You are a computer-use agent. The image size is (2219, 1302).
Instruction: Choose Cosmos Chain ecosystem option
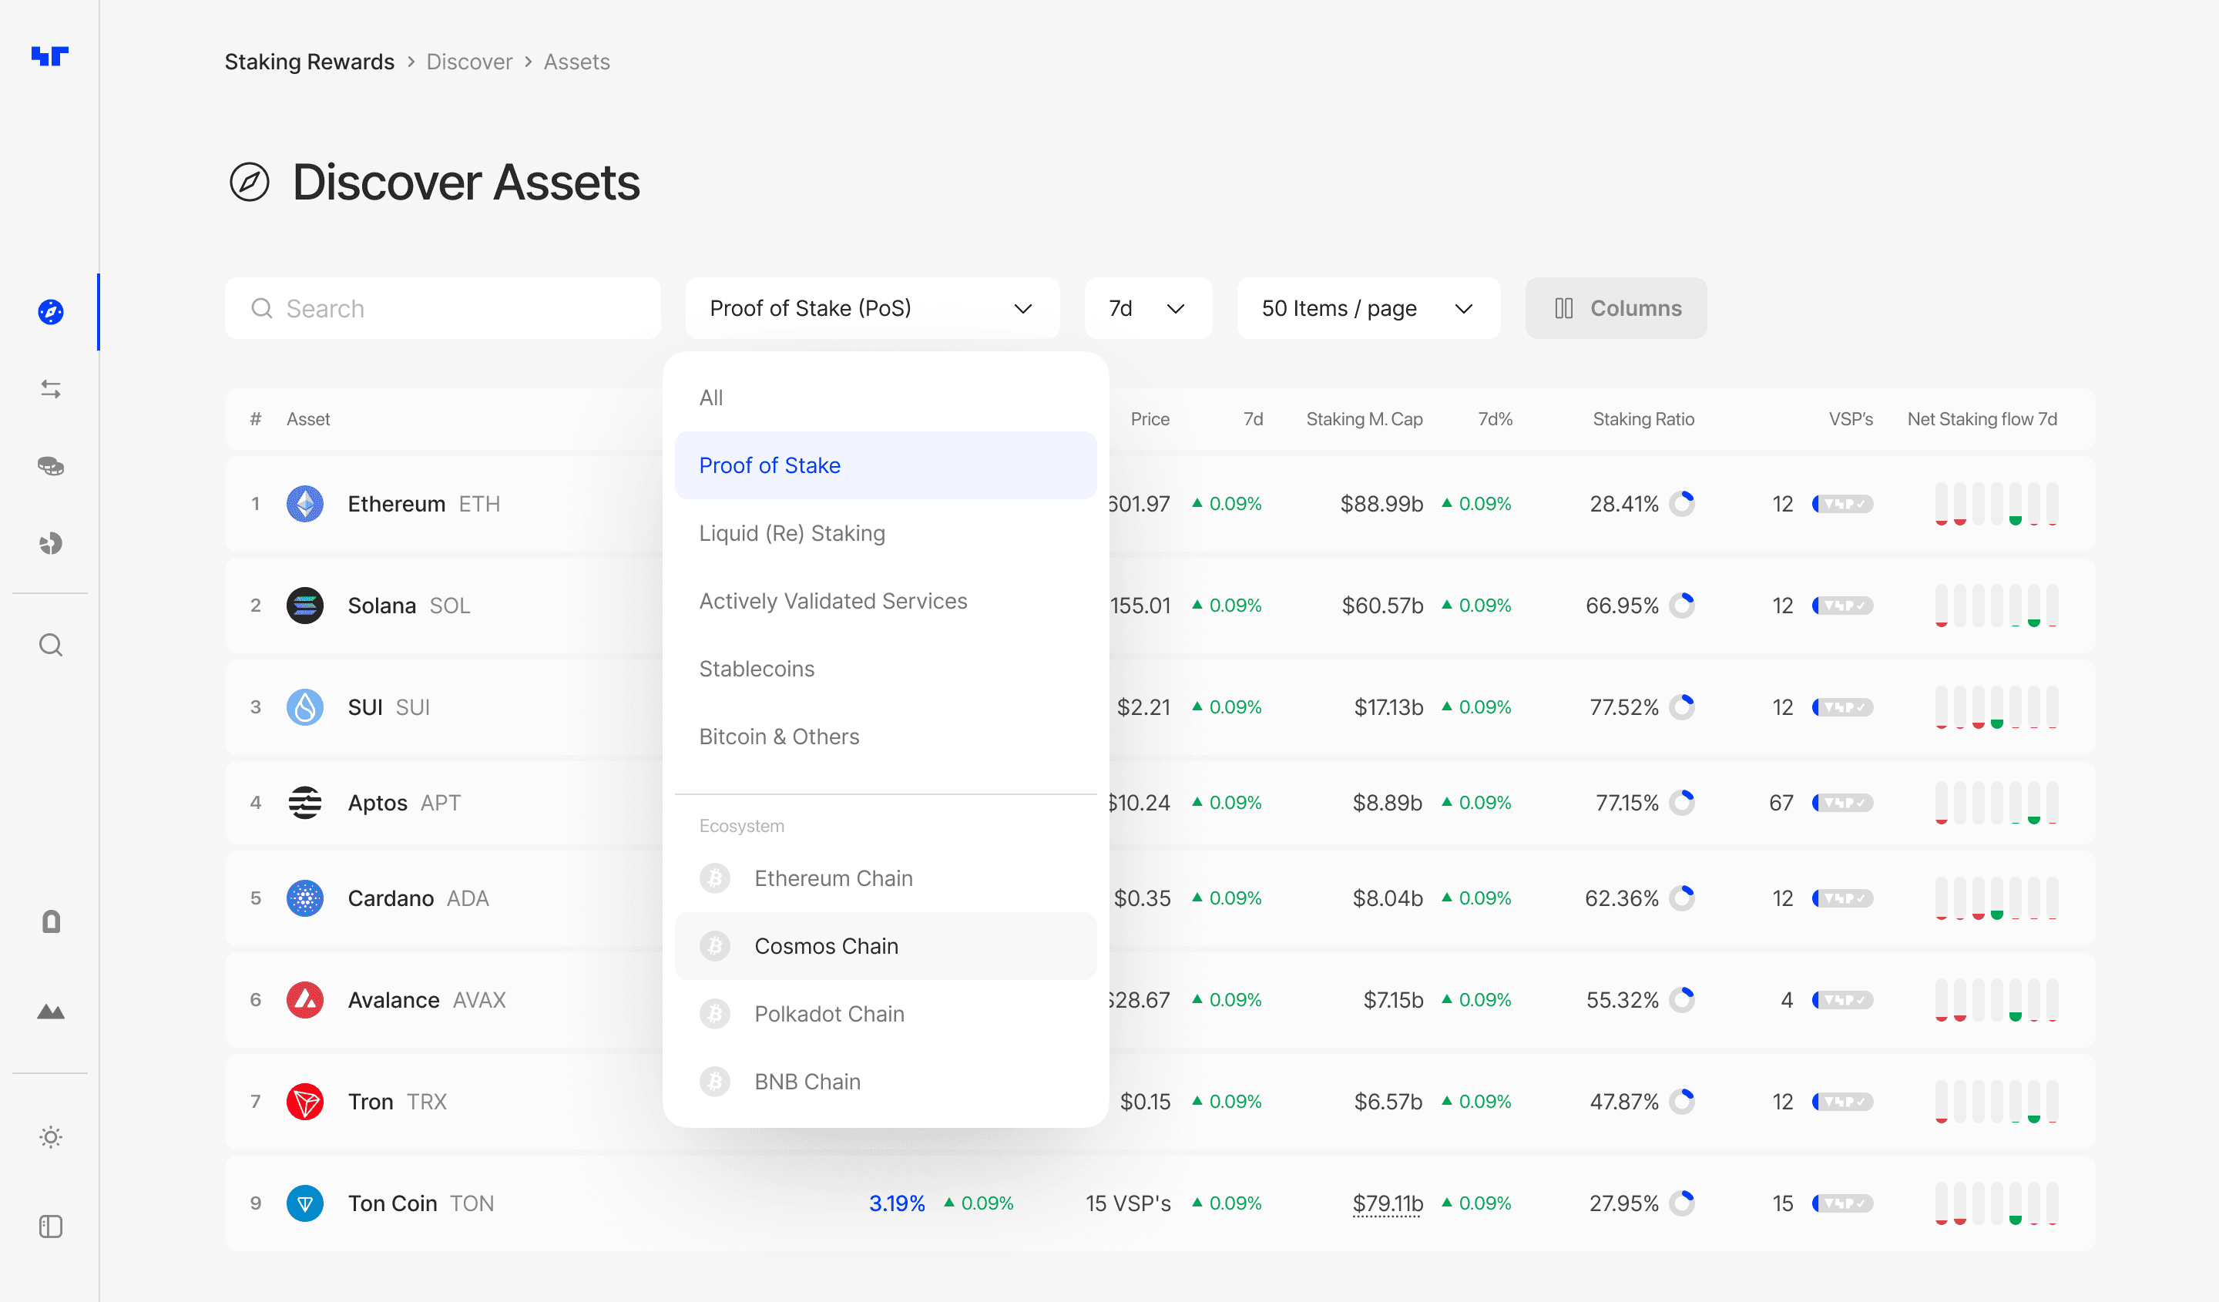826,945
